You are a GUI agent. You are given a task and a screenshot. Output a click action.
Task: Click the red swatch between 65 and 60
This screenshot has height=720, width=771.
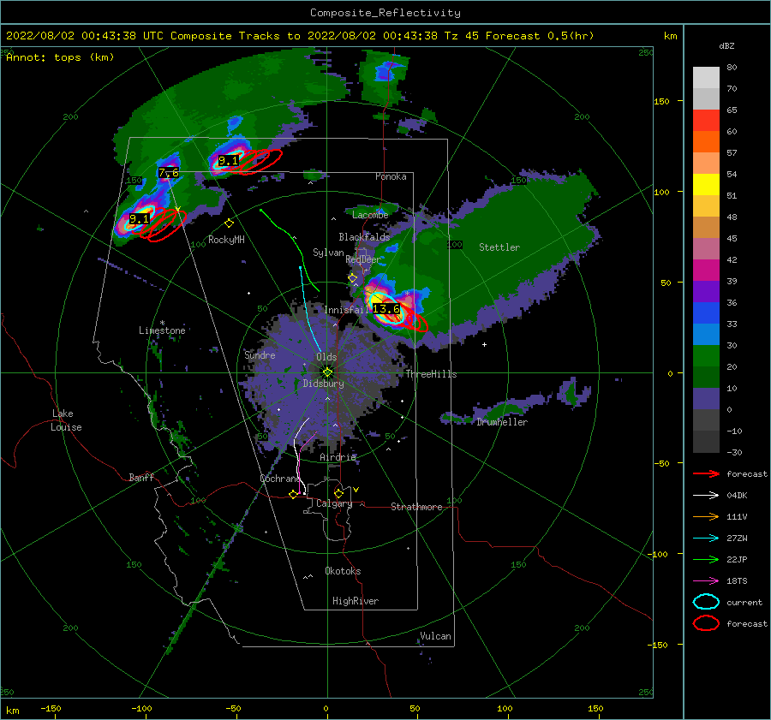706,120
